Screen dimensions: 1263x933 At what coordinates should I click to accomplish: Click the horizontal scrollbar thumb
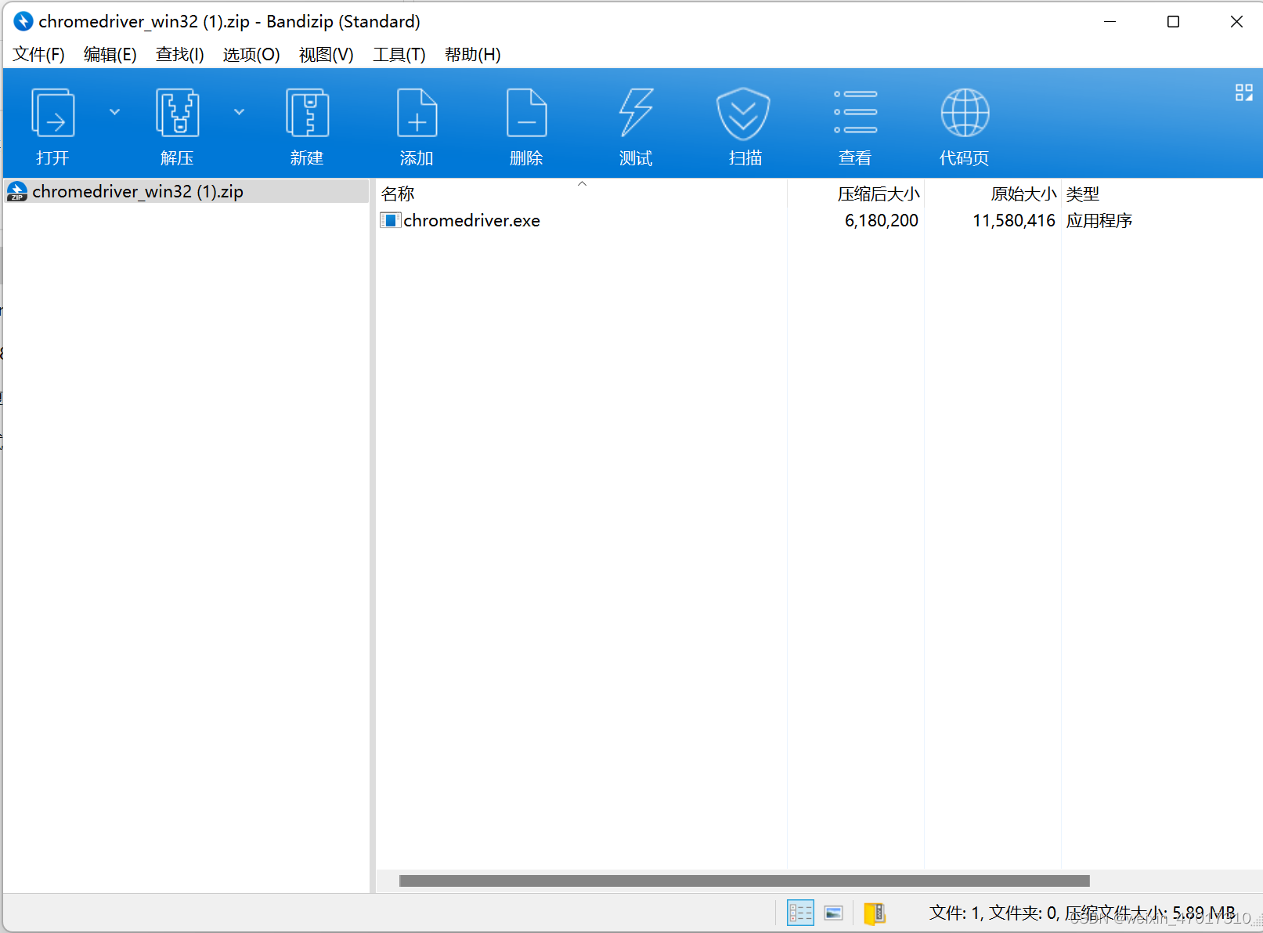(744, 881)
